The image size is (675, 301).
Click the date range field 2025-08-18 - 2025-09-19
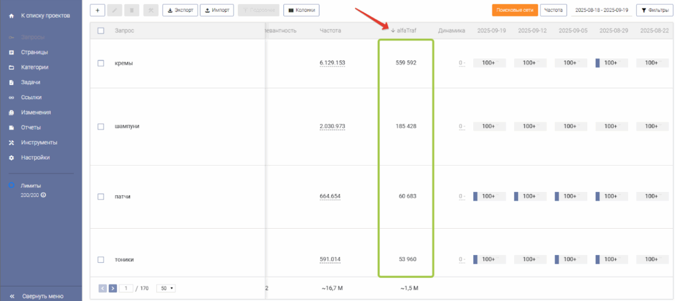tap(601, 11)
